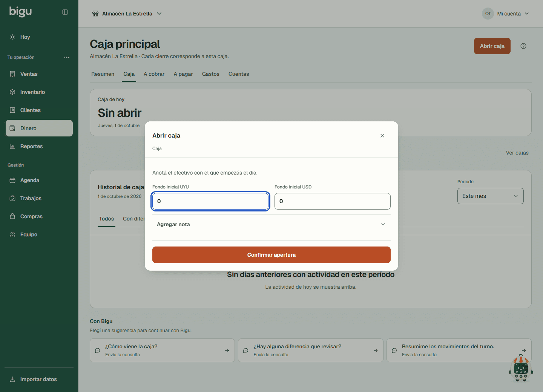Click Confirmar apertura button
The height and width of the screenshot is (392, 543).
[271, 255]
